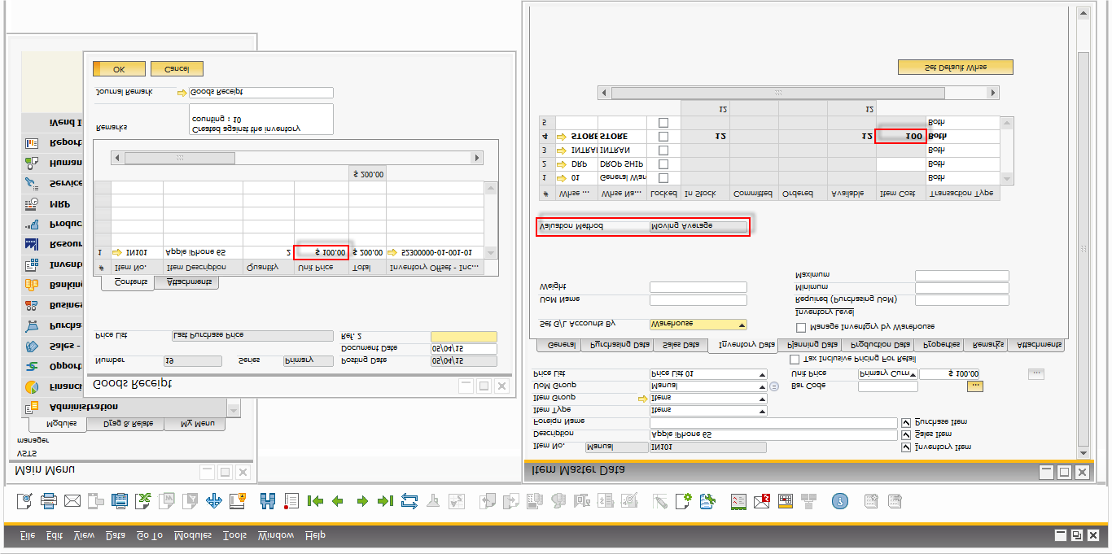
Task: Open the Tools menu
Action: [x=234, y=535]
